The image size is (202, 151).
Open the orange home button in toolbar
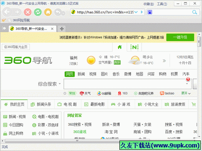[48, 12]
